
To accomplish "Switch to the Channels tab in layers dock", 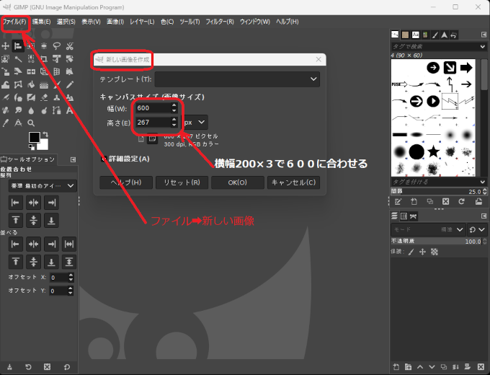I will pyautogui.click(x=404, y=216).
